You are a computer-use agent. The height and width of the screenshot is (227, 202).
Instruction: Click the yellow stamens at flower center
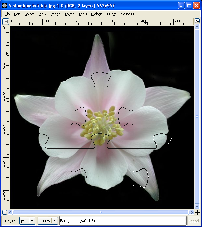[x=102, y=126]
